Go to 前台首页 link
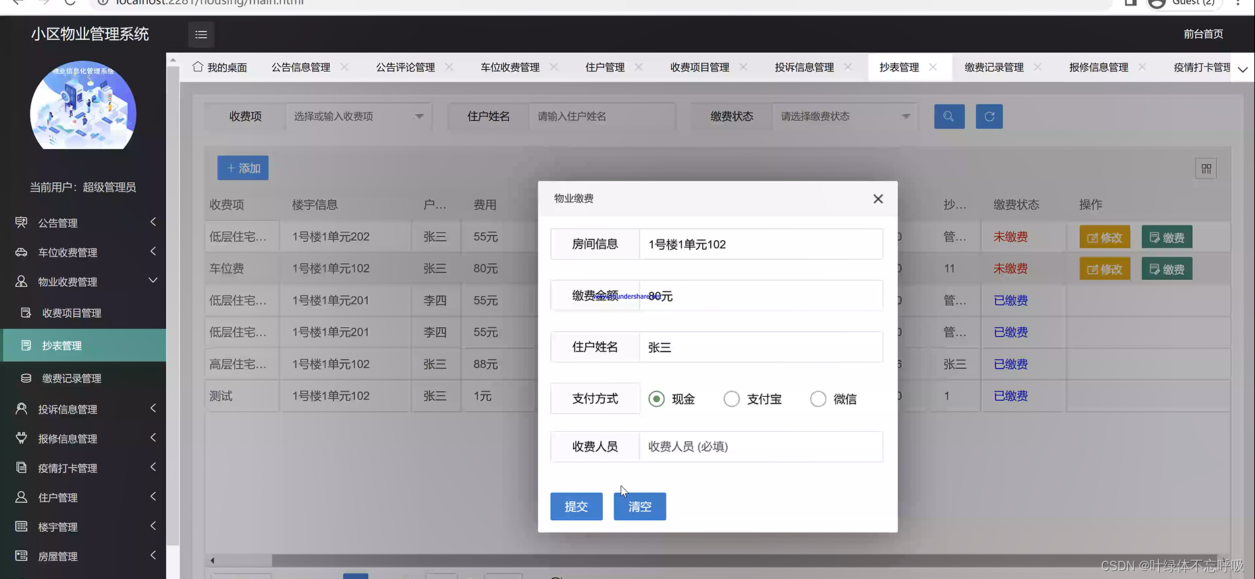 [1203, 34]
